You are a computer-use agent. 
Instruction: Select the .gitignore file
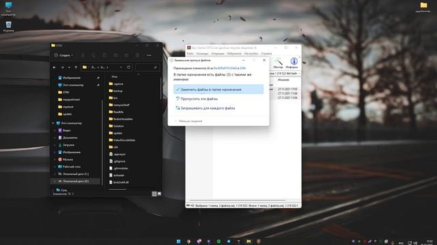tap(119, 161)
